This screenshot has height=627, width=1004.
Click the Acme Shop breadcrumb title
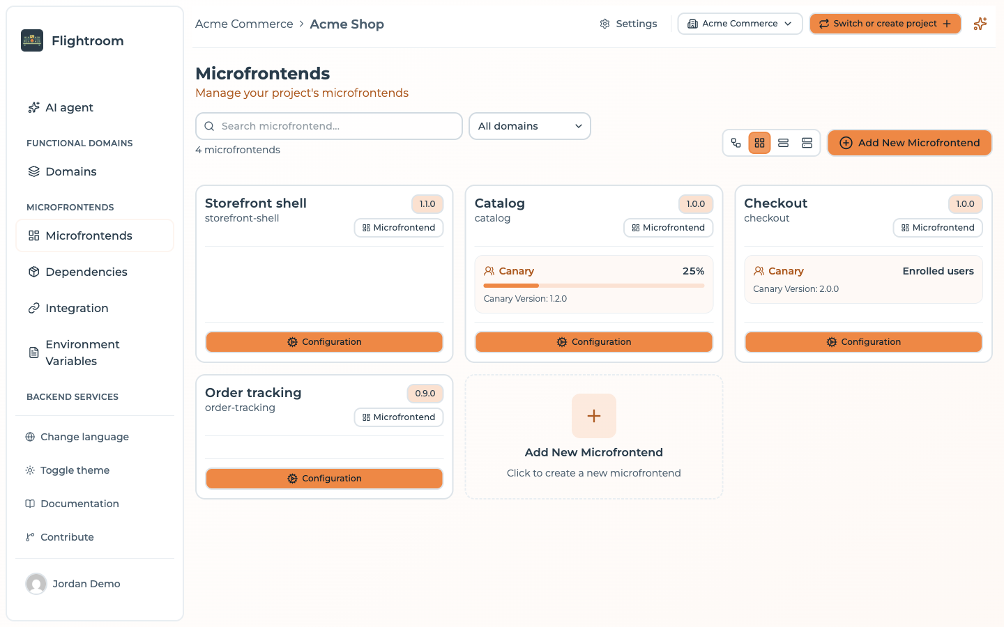[x=347, y=24]
